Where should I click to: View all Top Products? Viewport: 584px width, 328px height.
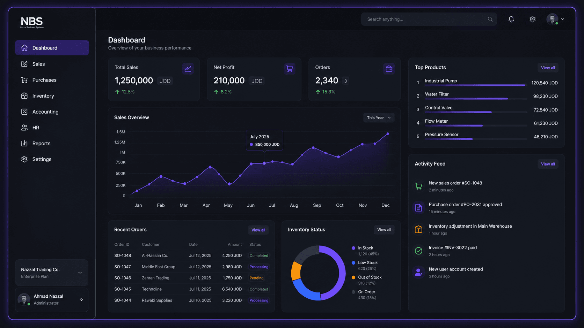pos(548,68)
